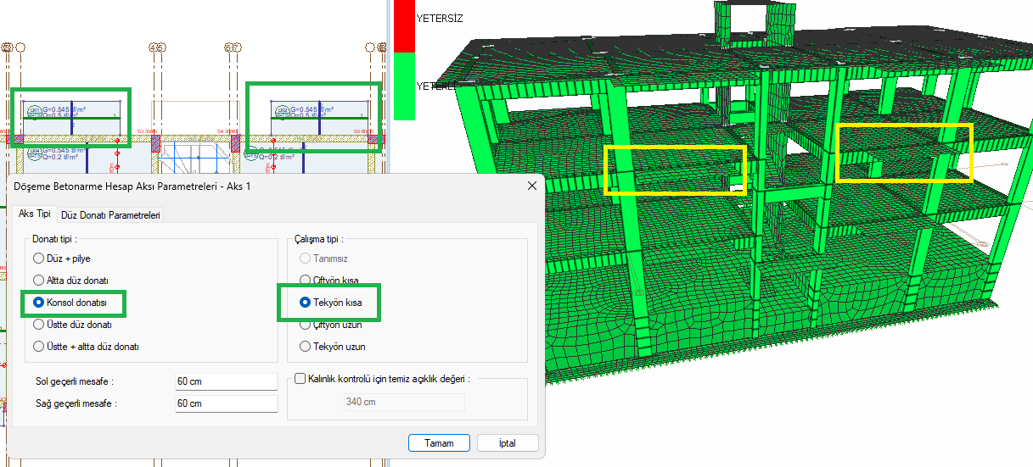Choose Altta düz donatı reinforcement type
This screenshot has height=467, width=1033.
tap(38, 280)
